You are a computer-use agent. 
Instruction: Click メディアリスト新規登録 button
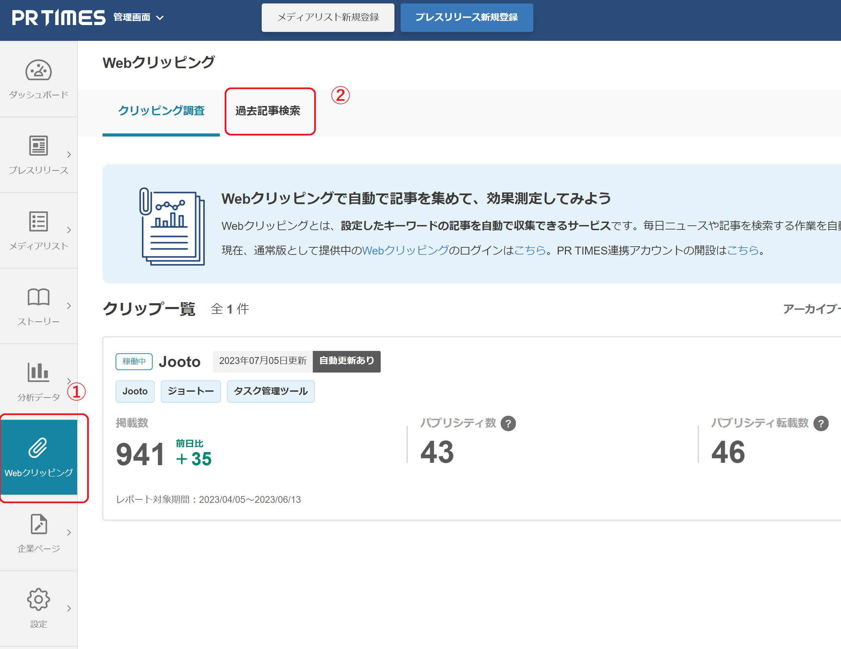[x=328, y=17]
